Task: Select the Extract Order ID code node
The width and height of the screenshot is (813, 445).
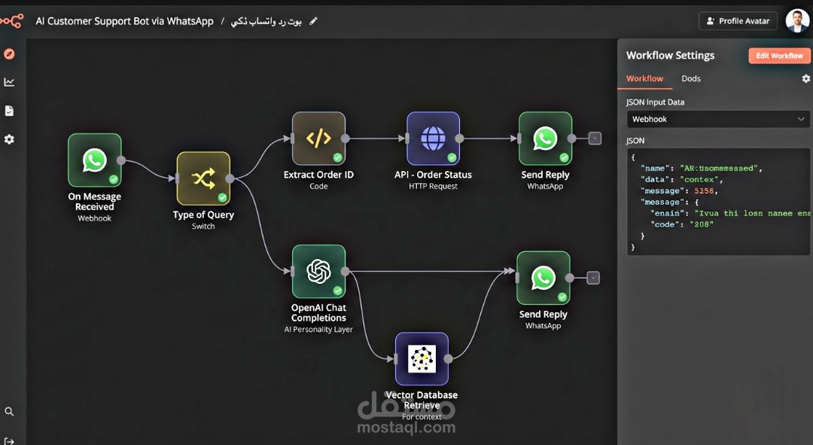Action: (x=318, y=139)
